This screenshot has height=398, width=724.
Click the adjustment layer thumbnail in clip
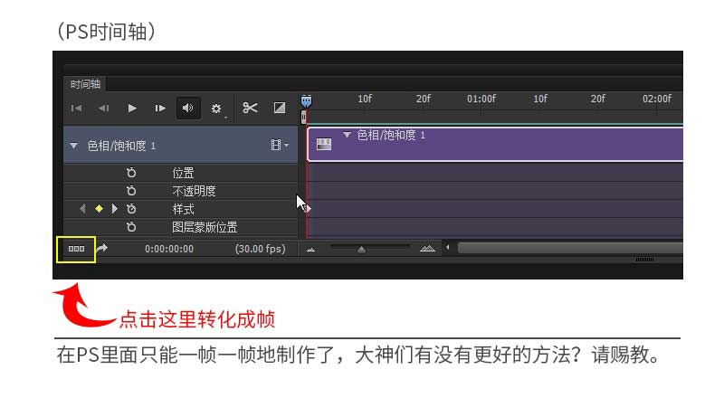pos(324,145)
